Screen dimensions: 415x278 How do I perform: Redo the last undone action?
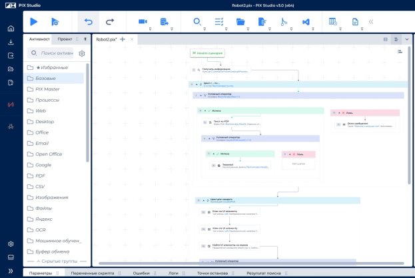(x=110, y=22)
